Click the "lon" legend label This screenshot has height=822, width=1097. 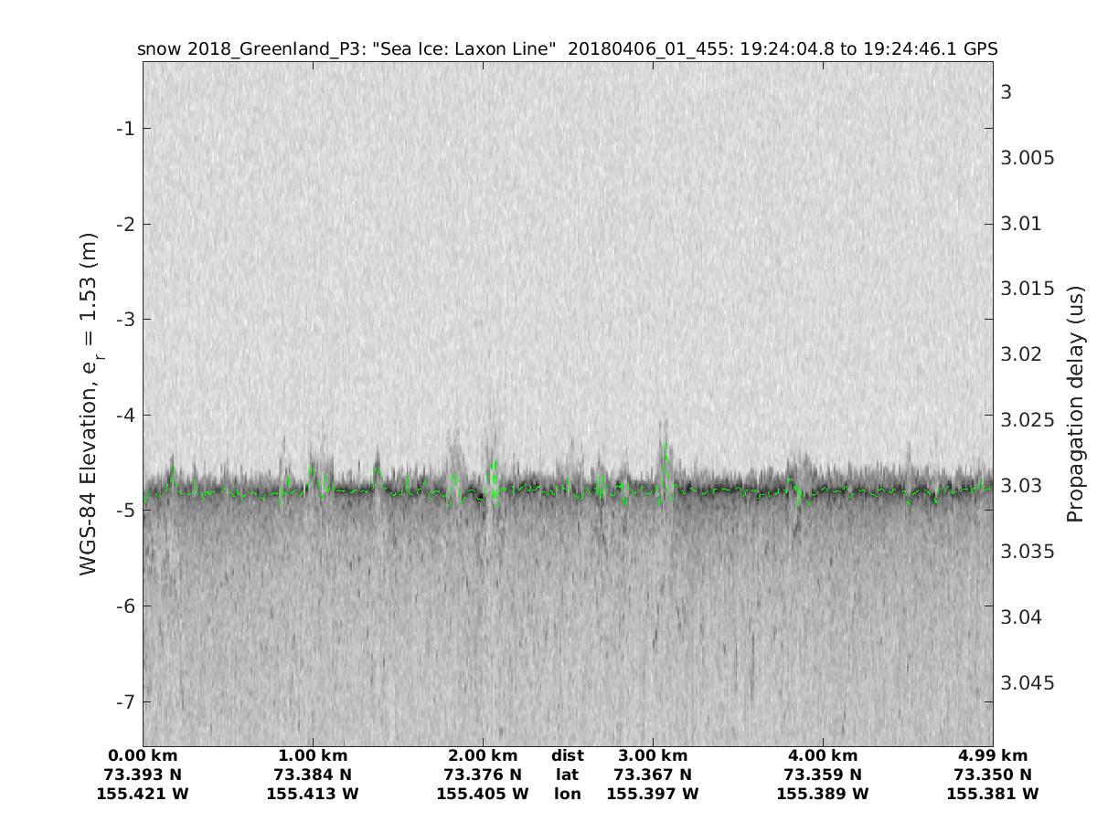coord(567,794)
